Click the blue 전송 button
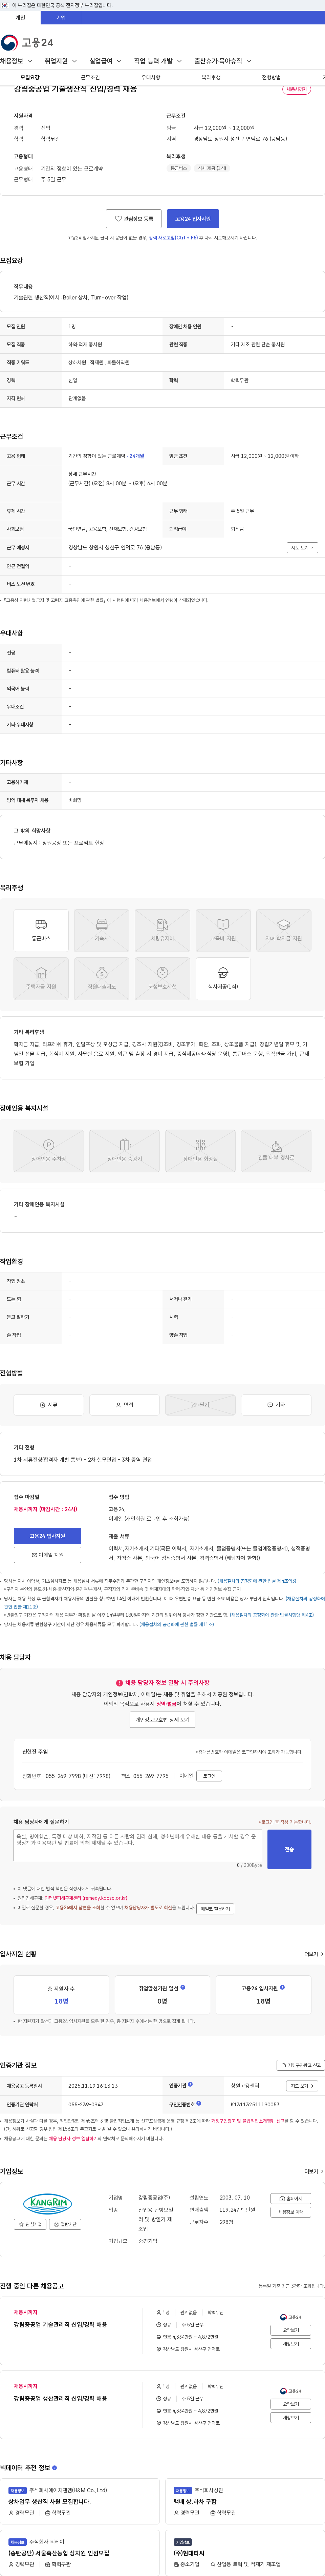This screenshot has height=2576, width=325. [289, 1849]
